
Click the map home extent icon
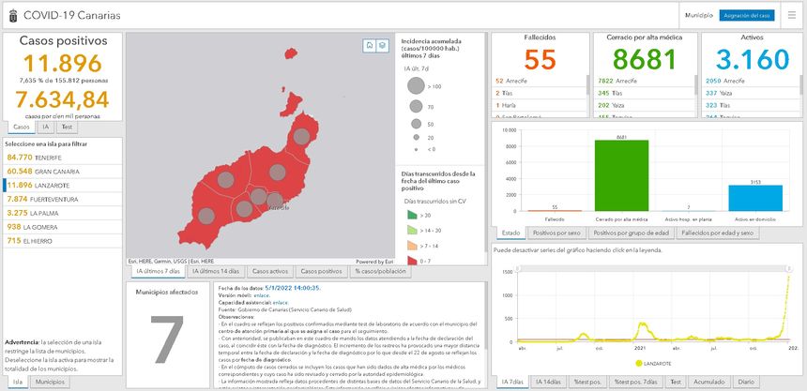[x=371, y=45]
